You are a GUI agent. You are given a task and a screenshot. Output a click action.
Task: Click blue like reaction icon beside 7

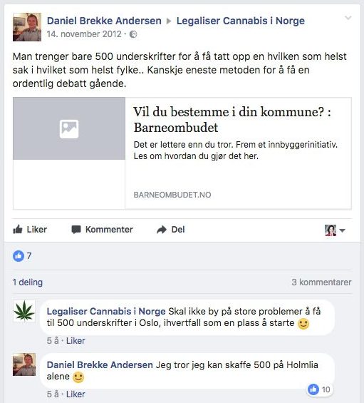point(19,256)
